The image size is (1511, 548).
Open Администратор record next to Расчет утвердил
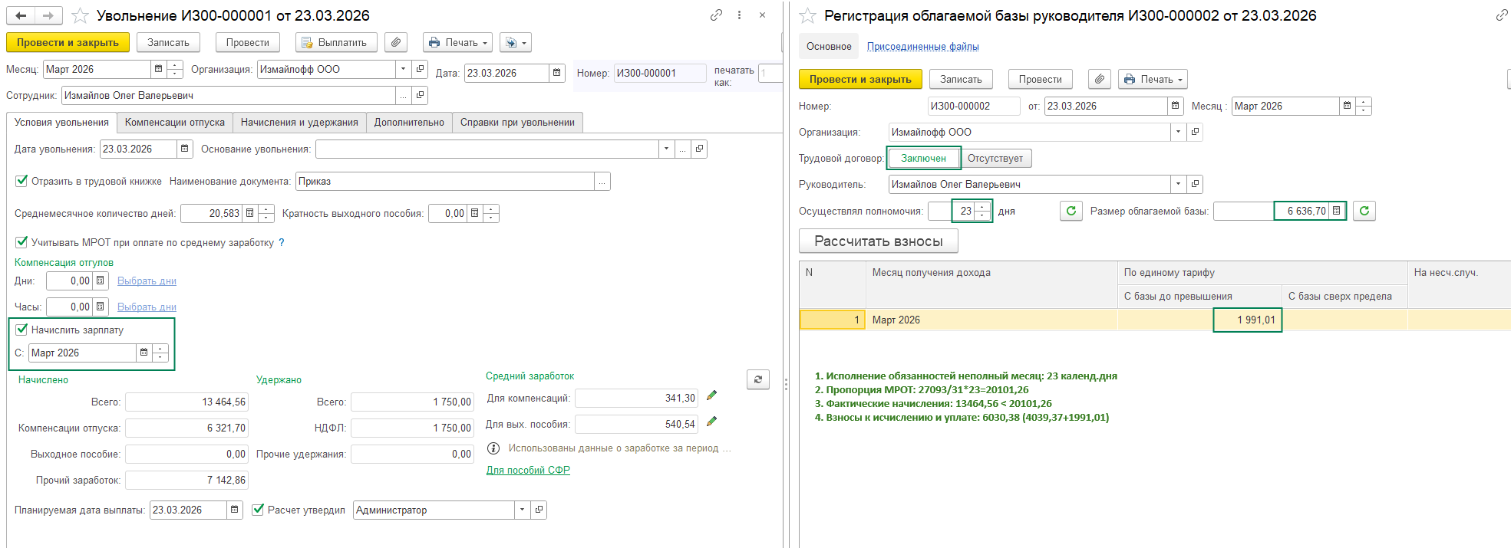[x=539, y=510]
